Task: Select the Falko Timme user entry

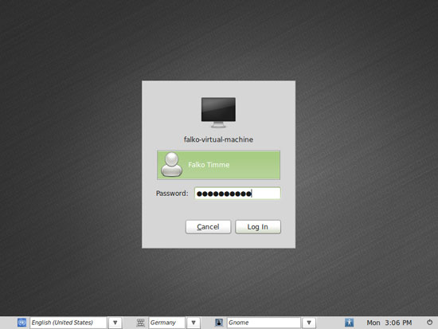Action: tap(218, 165)
